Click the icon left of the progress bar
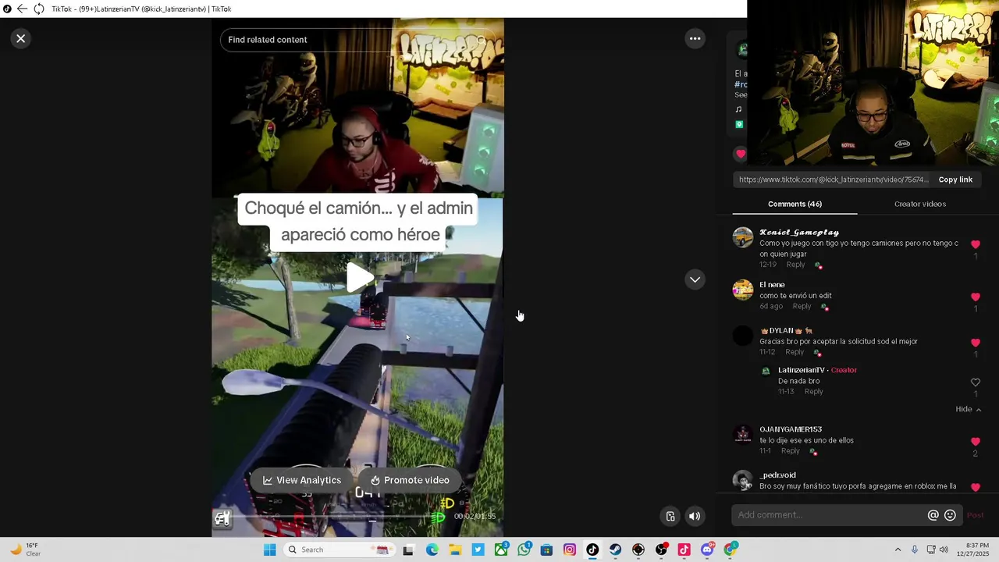Viewport: 999px width, 562px height. tap(222, 518)
